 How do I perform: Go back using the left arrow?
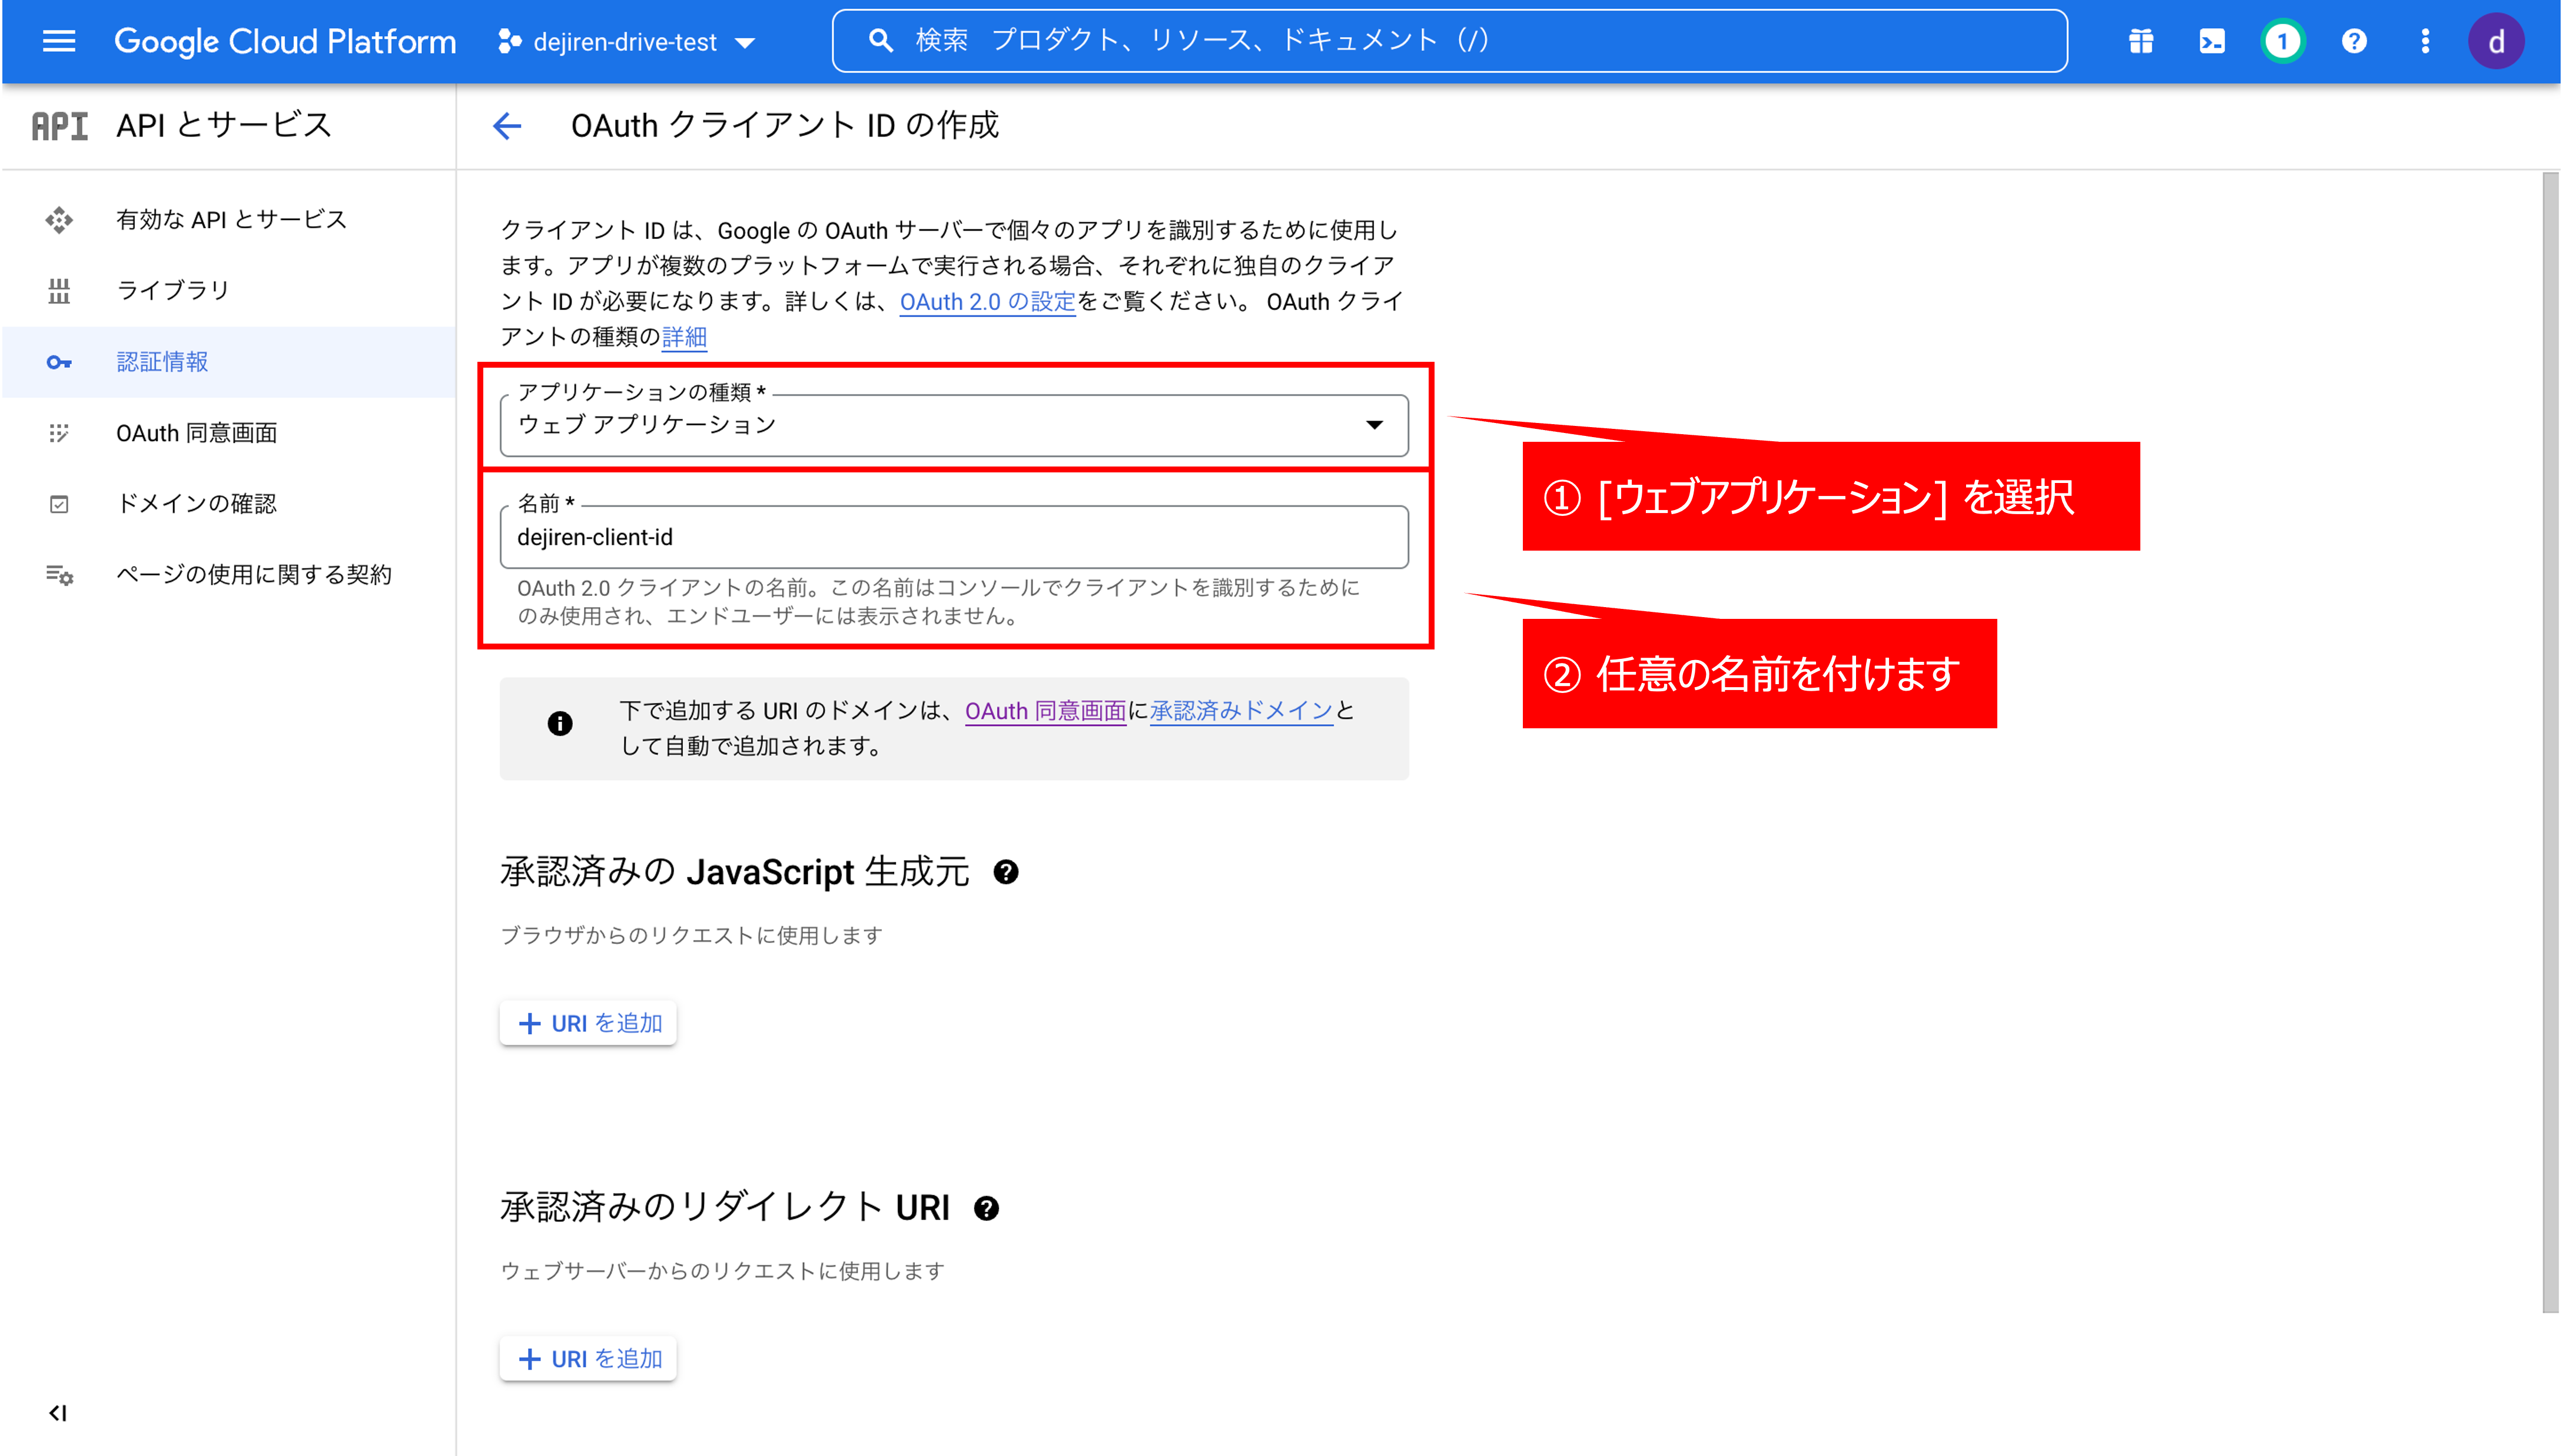click(507, 126)
